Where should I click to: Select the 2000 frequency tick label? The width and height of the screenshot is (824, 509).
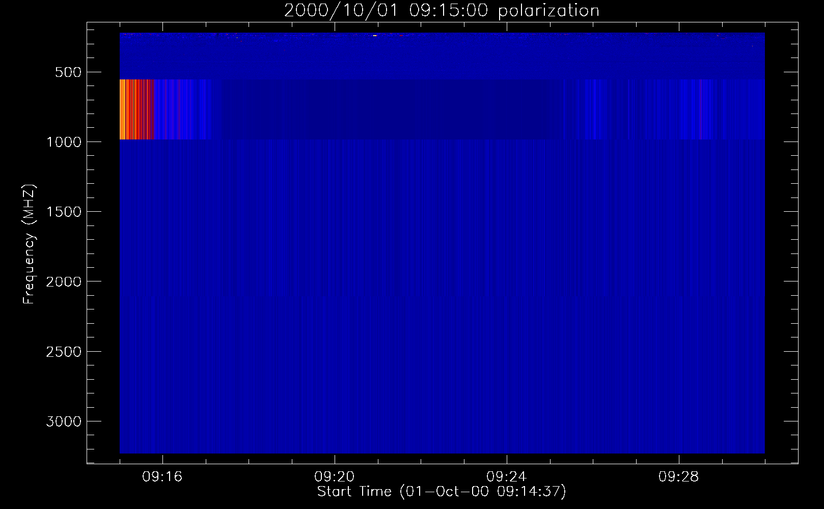point(64,282)
